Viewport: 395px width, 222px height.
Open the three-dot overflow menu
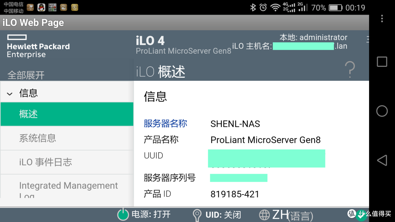(x=382, y=18)
